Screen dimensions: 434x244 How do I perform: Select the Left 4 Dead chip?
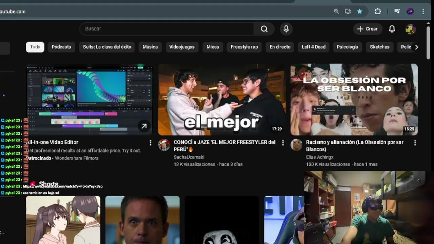click(314, 47)
